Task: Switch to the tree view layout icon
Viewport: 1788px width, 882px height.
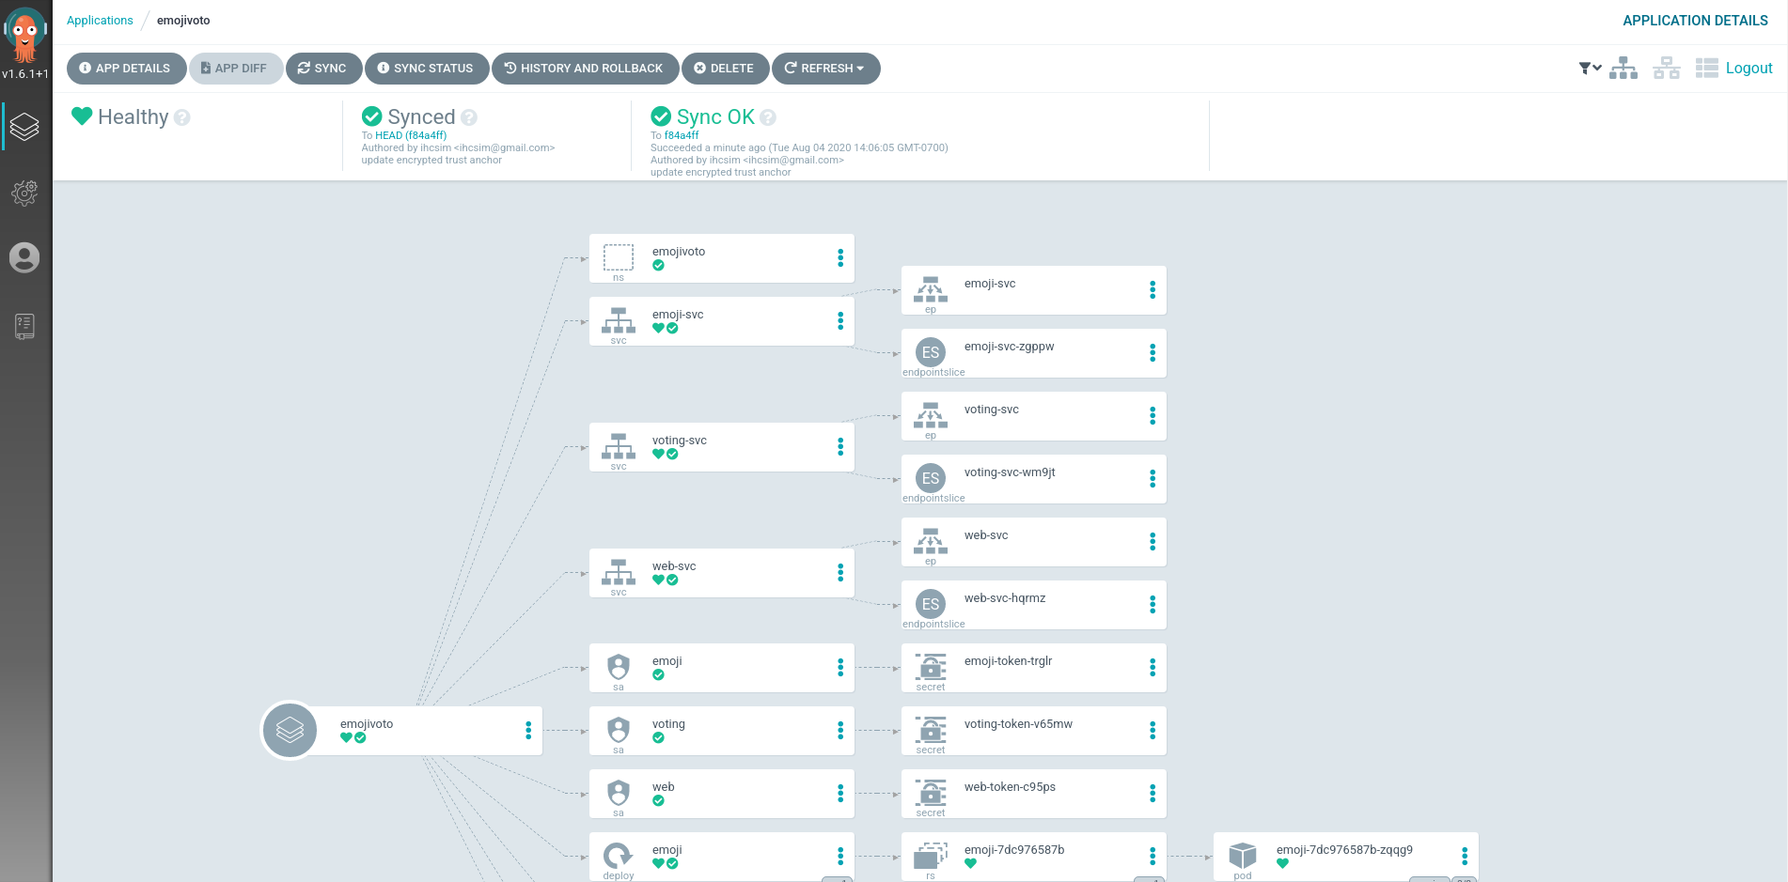Action: [x=1623, y=68]
